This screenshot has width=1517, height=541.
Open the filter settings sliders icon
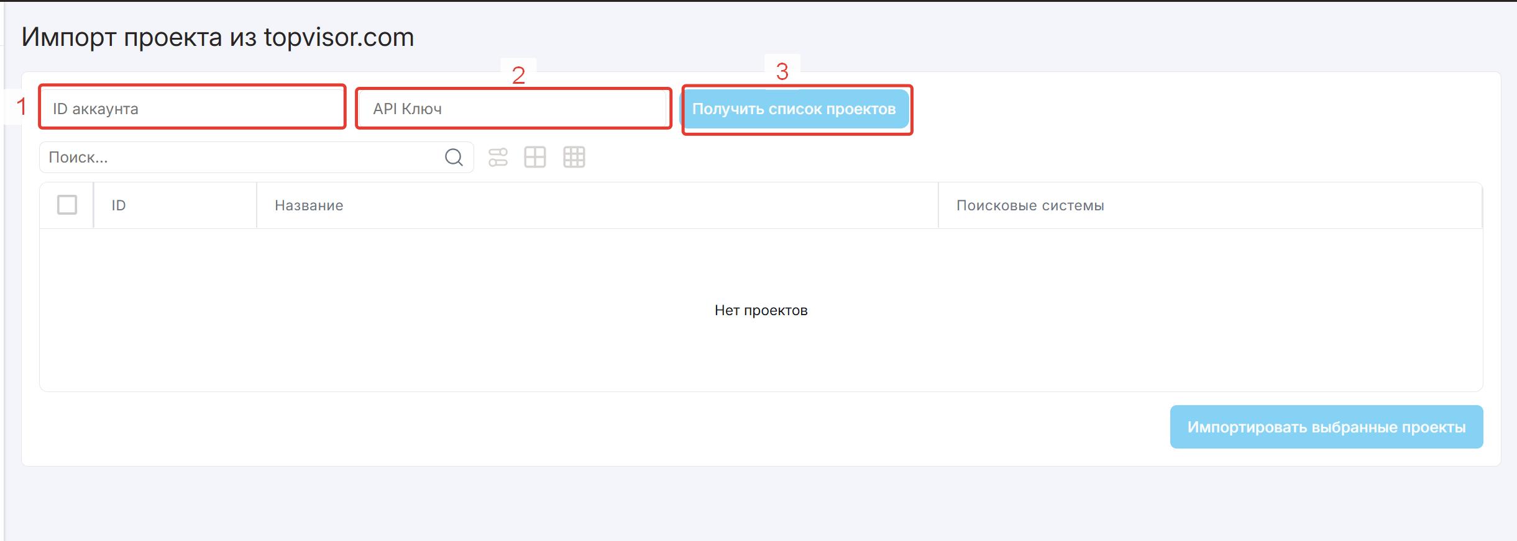[498, 158]
